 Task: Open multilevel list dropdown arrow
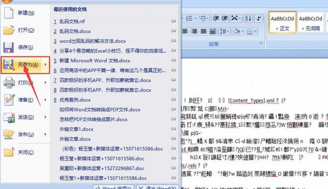(x=208, y=18)
